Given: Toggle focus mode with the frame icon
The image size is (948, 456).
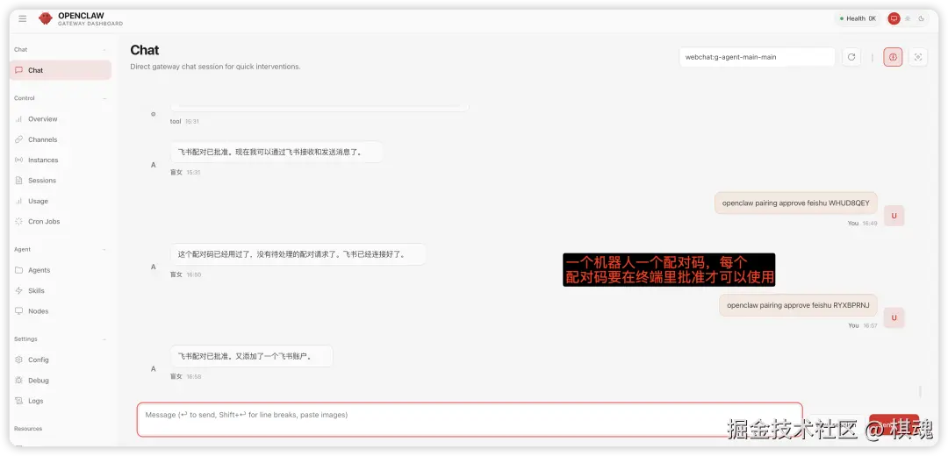Looking at the screenshot, I should (918, 57).
